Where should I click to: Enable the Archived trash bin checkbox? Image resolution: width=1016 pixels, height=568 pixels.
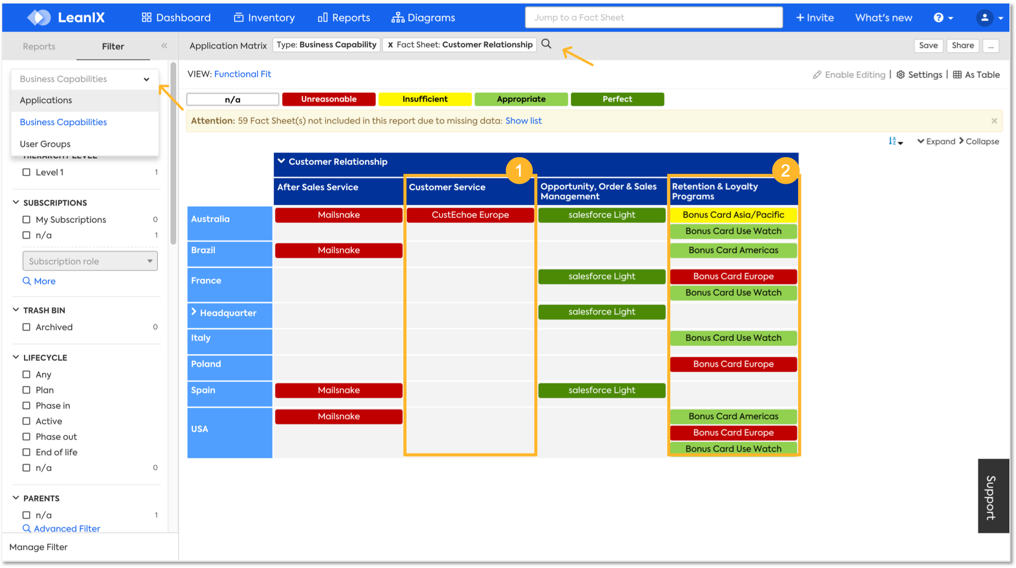tap(26, 327)
